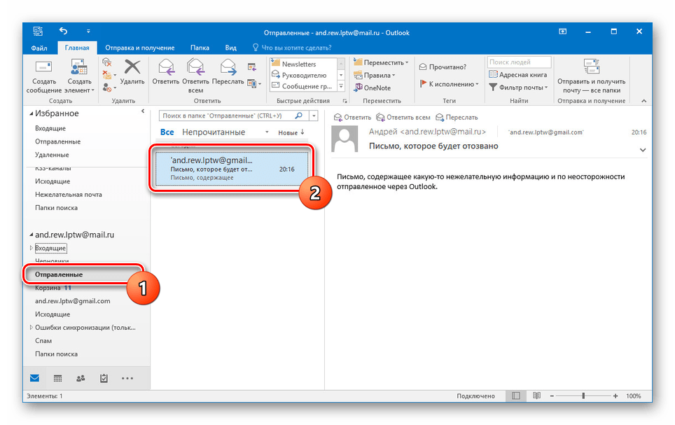
Task: Send message to OneNote
Action: click(372, 88)
